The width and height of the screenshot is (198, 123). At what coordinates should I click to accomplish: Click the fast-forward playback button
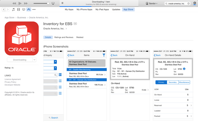pos(26,3)
